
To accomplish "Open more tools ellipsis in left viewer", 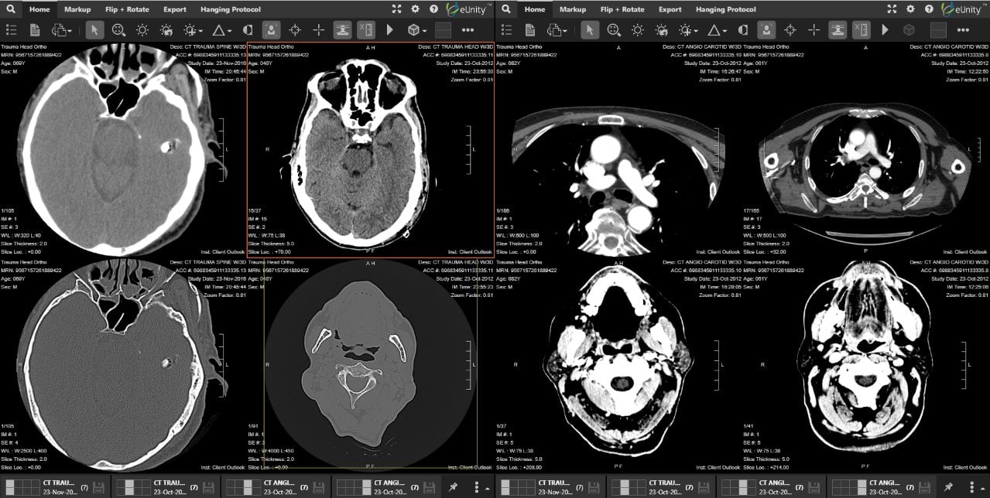I will tap(468, 30).
